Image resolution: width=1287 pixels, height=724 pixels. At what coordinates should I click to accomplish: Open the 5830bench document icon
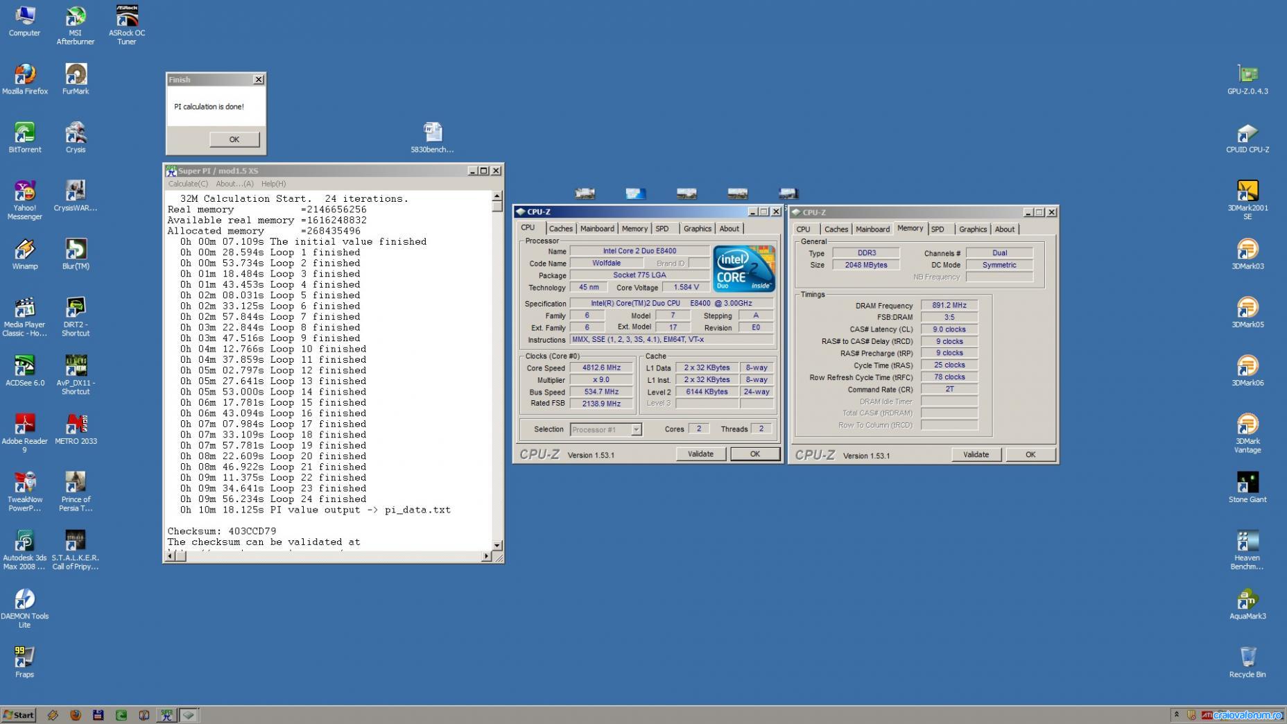point(432,137)
